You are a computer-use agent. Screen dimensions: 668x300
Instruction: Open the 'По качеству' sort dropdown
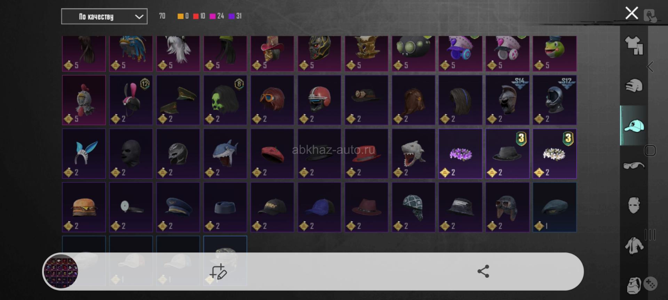pyautogui.click(x=104, y=16)
